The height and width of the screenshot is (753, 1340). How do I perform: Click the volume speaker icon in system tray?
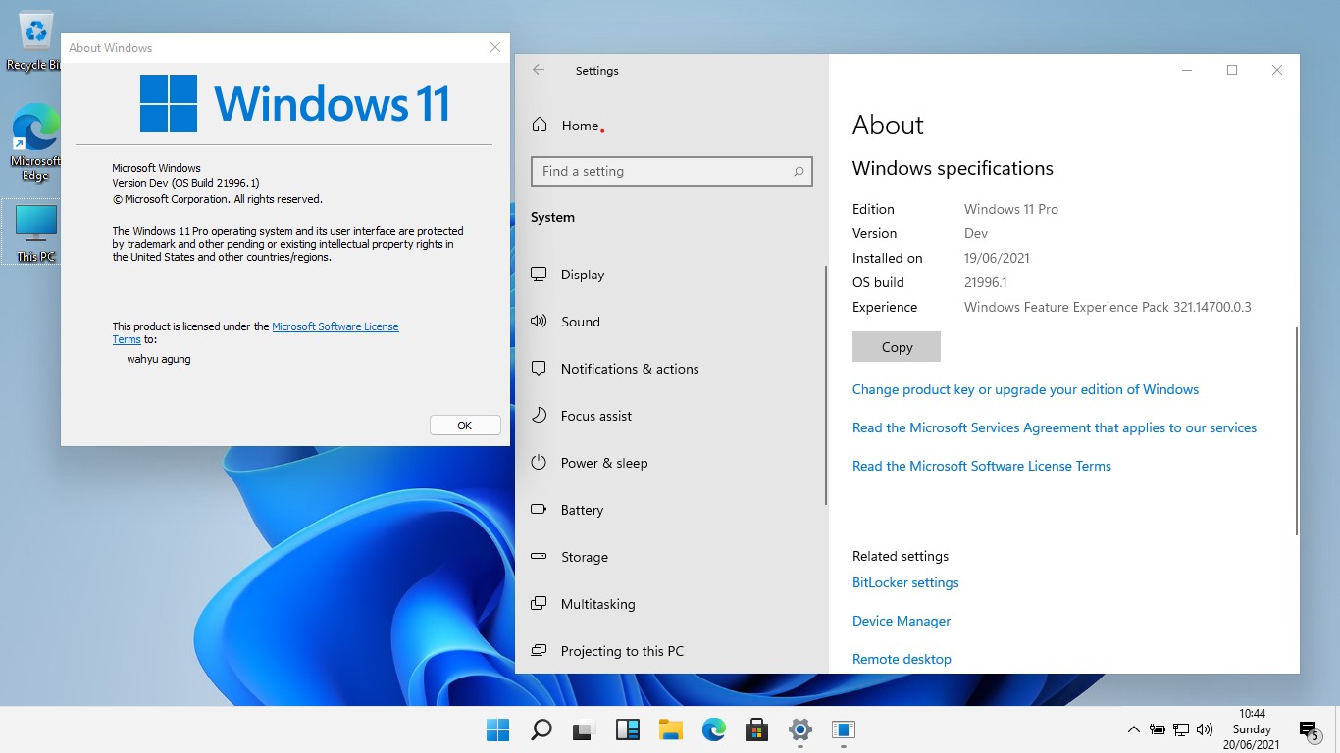pyautogui.click(x=1205, y=729)
